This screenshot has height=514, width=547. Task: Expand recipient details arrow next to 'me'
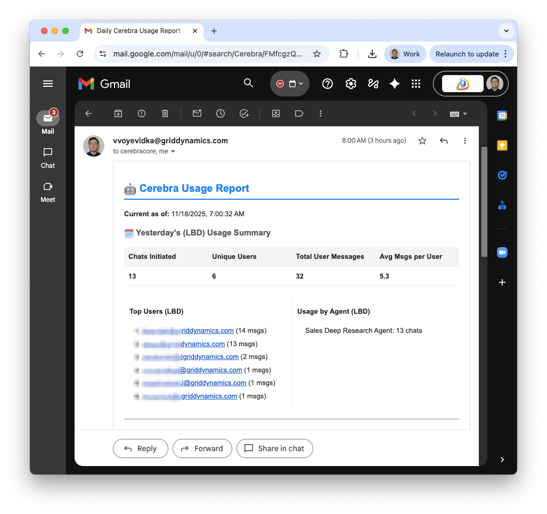coord(173,151)
